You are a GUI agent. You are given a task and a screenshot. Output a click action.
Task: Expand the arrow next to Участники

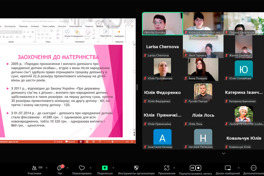(47, 168)
